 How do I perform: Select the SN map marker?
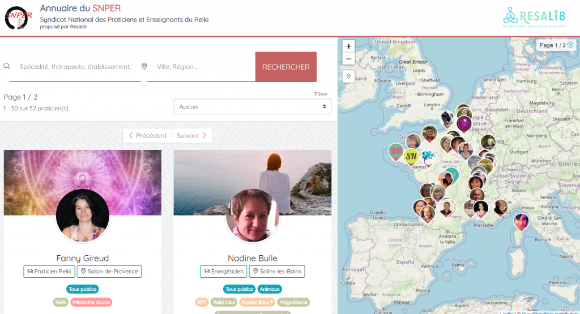pos(411,156)
